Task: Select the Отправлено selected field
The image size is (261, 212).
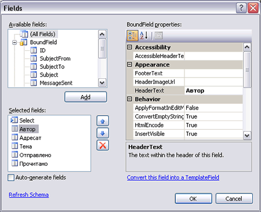Action: click(x=35, y=155)
